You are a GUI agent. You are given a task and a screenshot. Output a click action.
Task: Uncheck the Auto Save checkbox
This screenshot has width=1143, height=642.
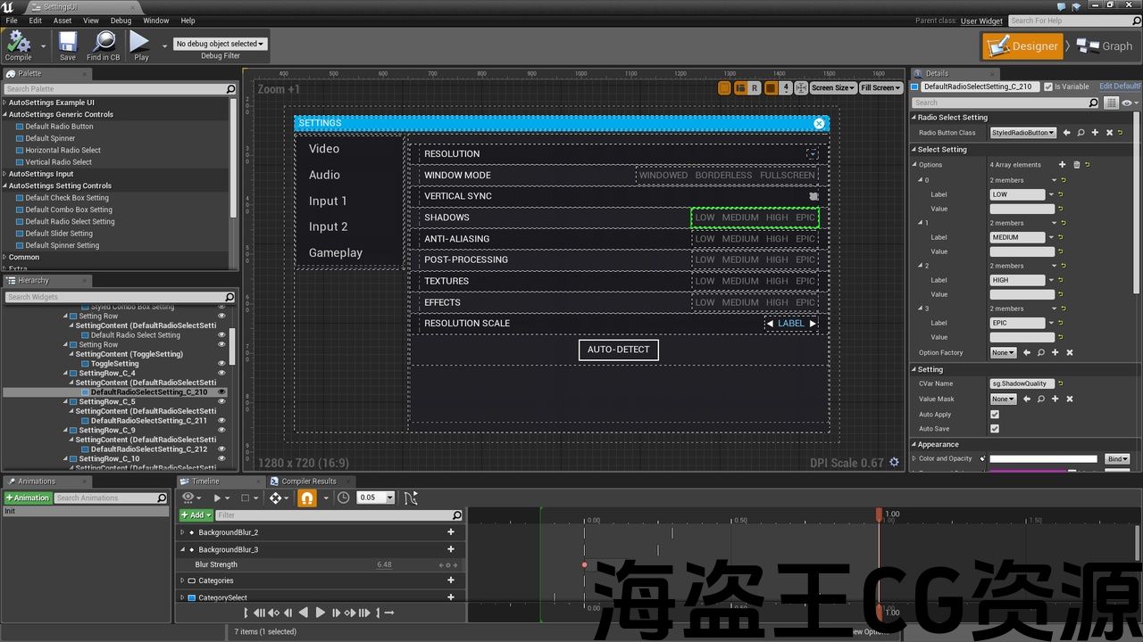click(x=995, y=429)
